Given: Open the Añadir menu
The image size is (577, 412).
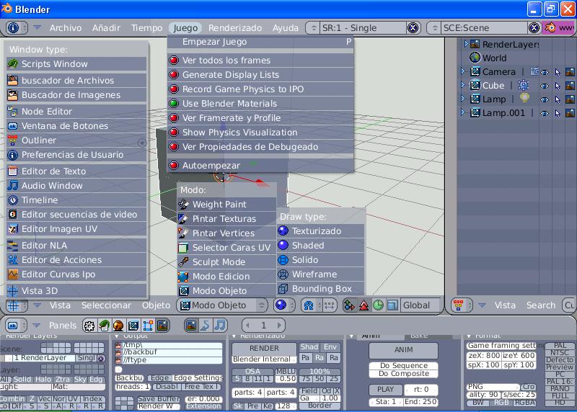Looking at the screenshot, I should tap(106, 28).
